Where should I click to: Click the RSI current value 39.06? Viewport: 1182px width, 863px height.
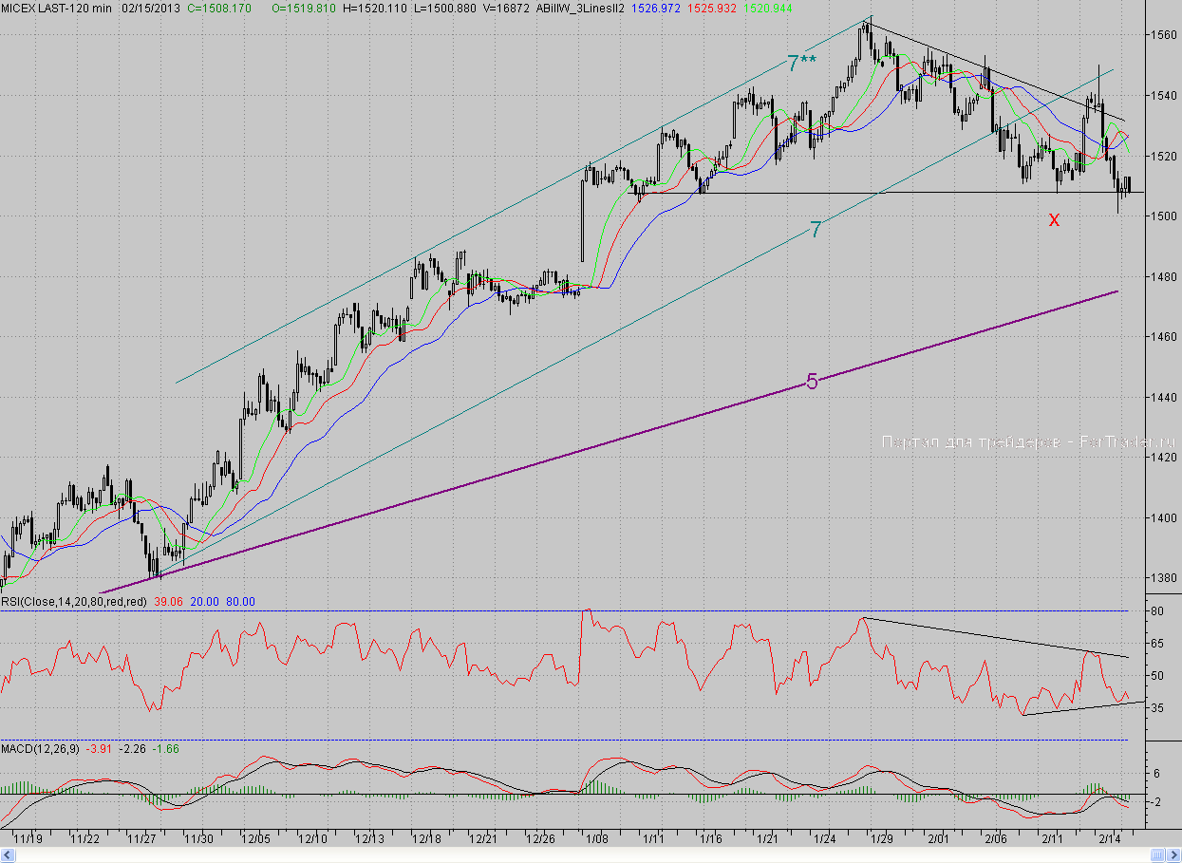(x=166, y=601)
